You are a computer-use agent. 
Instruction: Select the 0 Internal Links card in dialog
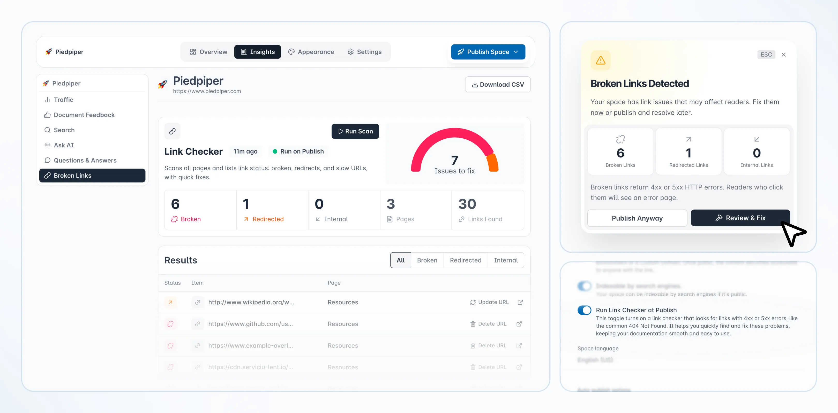click(x=757, y=151)
